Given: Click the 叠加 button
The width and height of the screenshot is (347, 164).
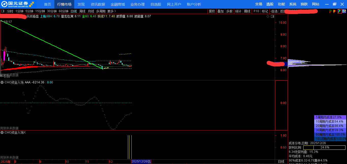Looking at the screenshot, I should pos(221,11).
